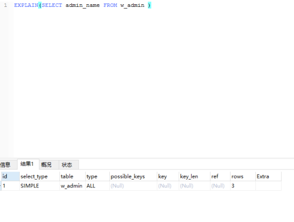Select the w_admin table cell

click(x=72, y=186)
